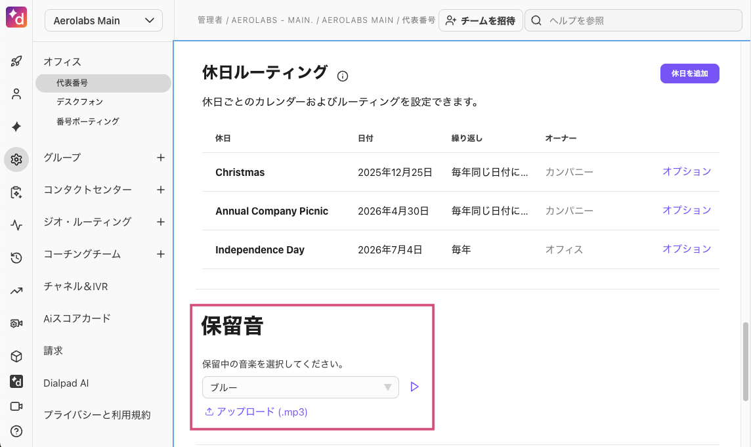Select デスクフォン in the sidebar menu
751x447 pixels.
79,102
